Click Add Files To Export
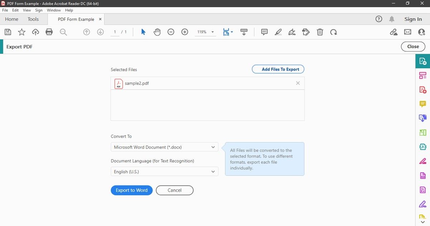430x226 pixels. click(278, 69)
